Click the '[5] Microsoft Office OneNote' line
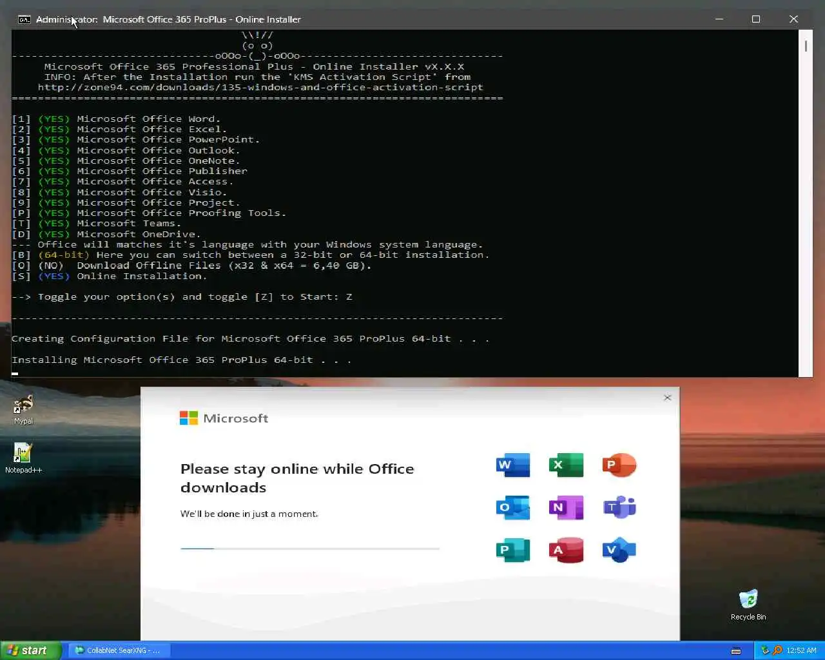The width and height of the screenshot is (825, 660). (126, 161)
